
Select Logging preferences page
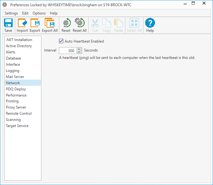click(23, 70)
